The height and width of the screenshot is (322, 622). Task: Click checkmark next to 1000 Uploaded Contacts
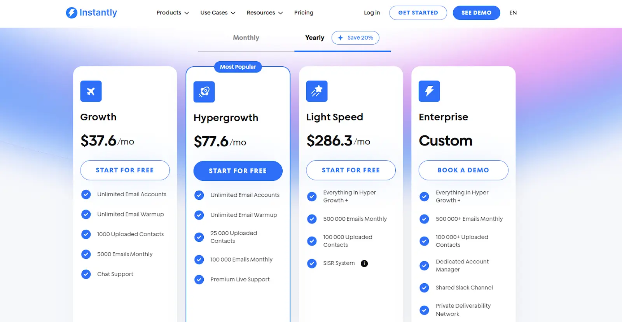(86, 234)
